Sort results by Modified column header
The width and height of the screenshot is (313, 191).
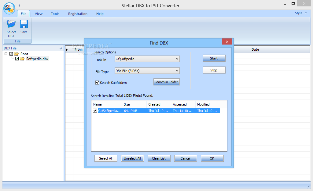(x=208, y=104)
